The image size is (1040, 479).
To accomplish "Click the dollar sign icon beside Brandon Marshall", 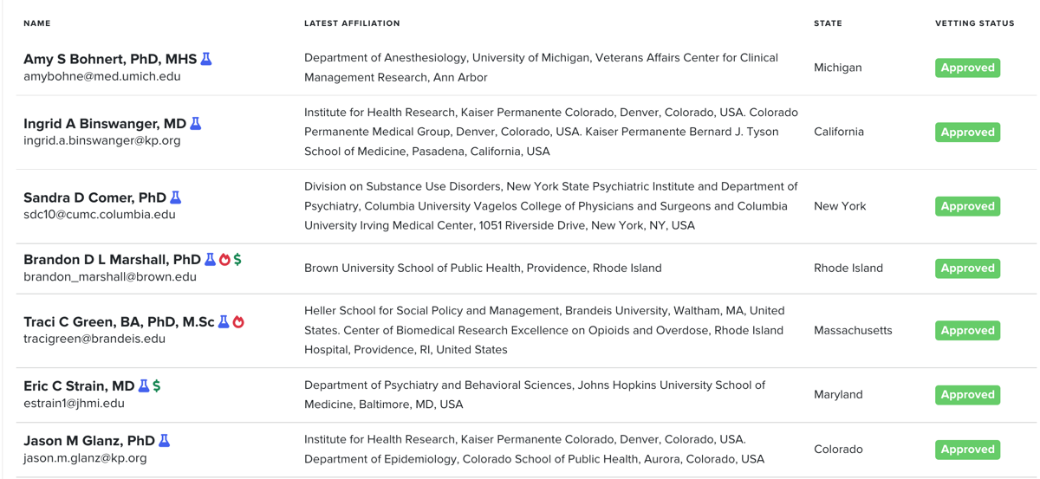I will click(237, 259).
